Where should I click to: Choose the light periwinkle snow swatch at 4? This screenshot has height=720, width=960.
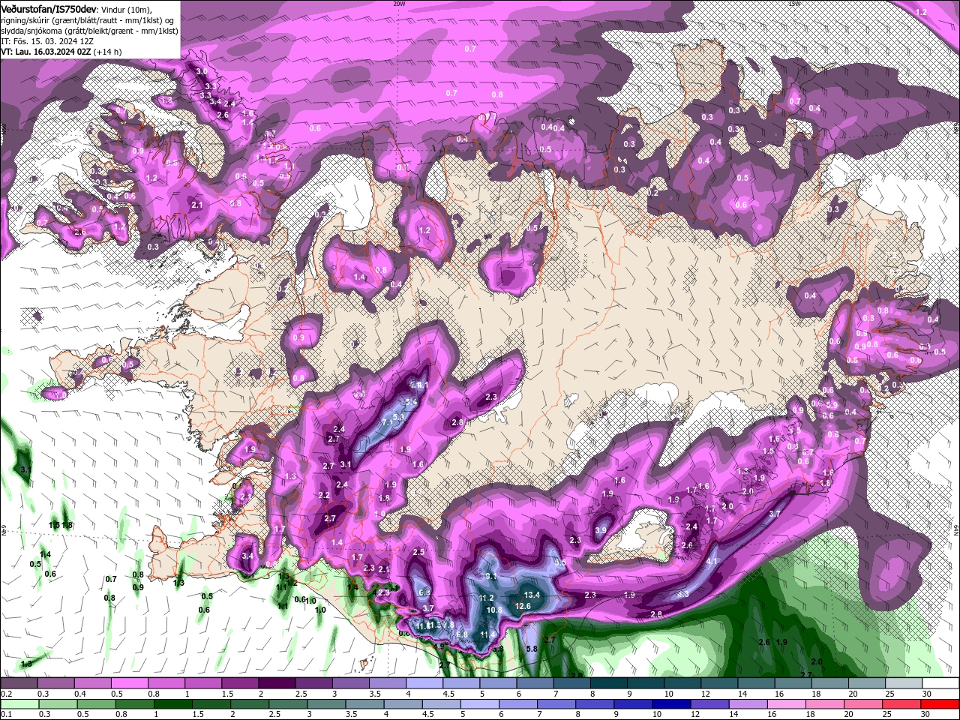[x=424, y=683]
